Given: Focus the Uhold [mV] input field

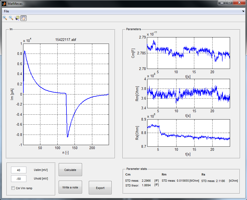Looking at the screenshot, I should [19, 178].
